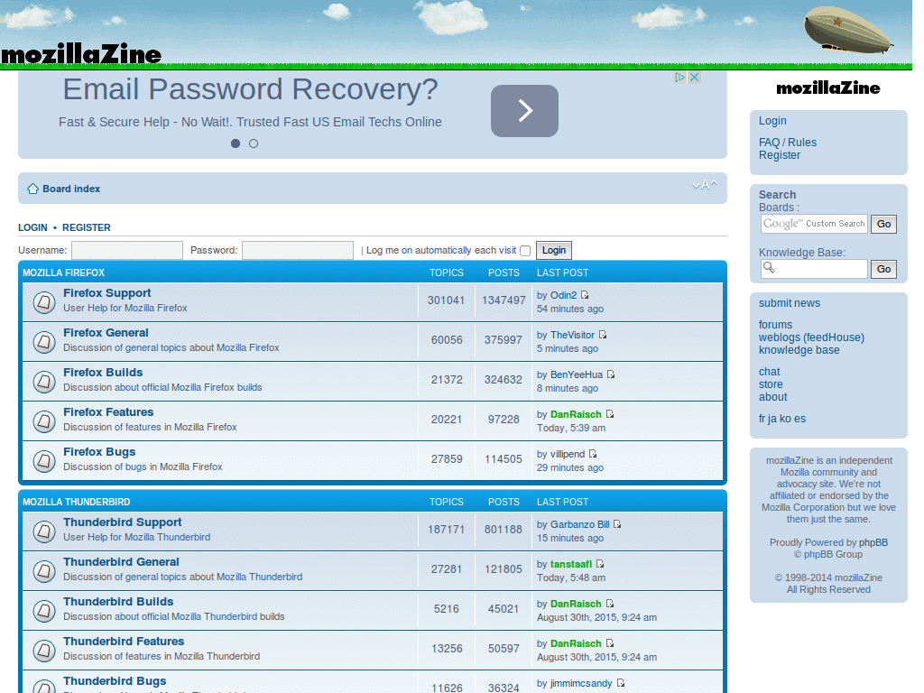Open the FAQ sidebar link

(769, 143)
